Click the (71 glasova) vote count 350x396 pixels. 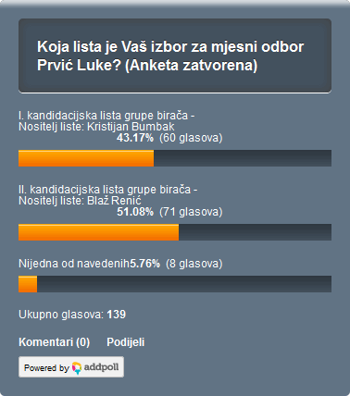pyautogui.click(x=191, y=212)
